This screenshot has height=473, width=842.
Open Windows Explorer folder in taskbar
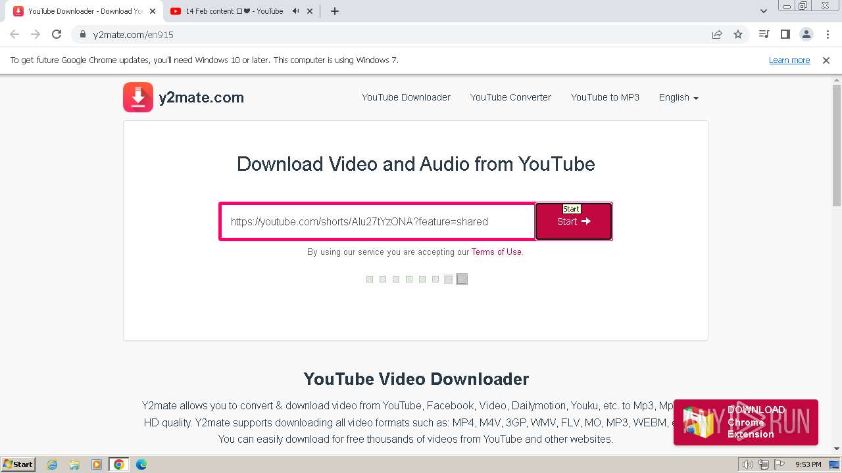coord(74,464)
